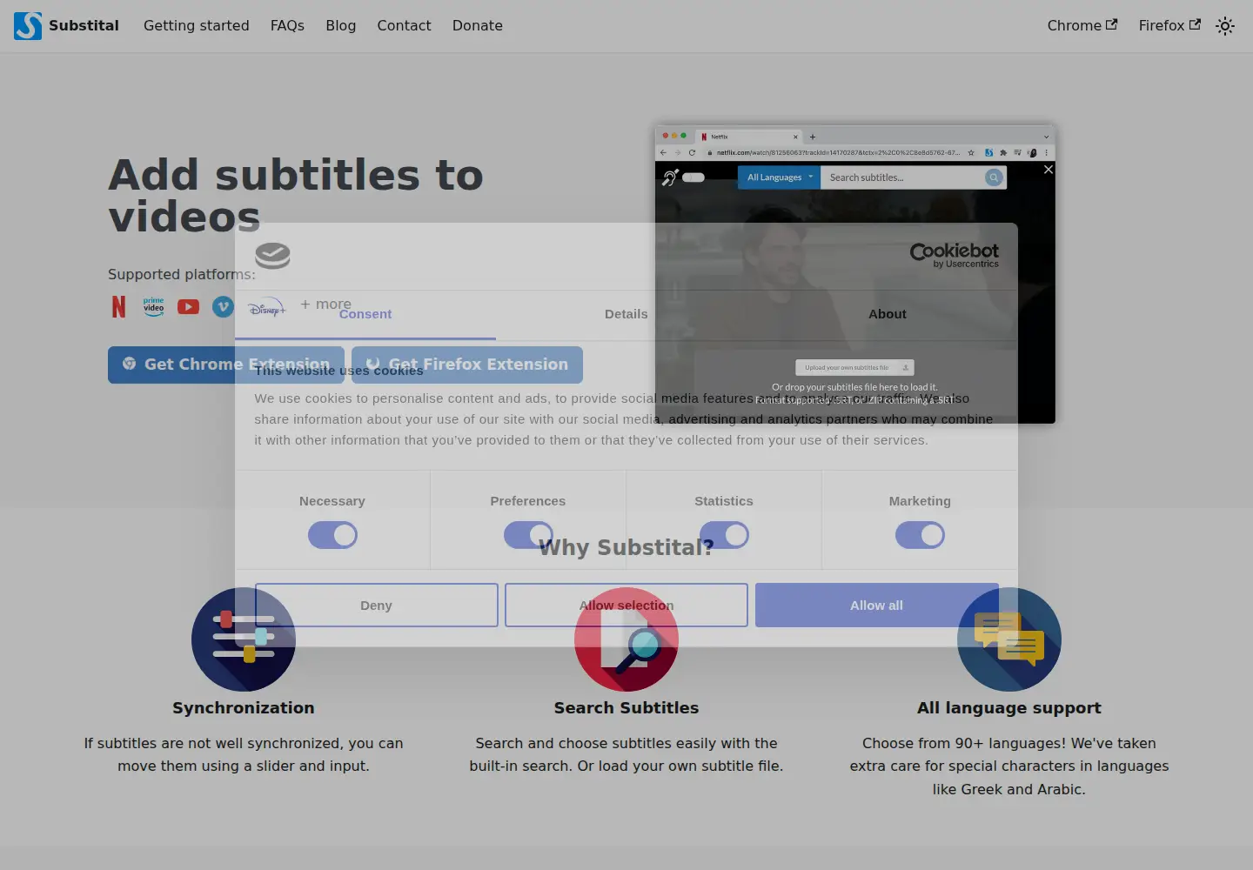Click the Vimeo platform icon
The height and width of the screenshot is (870, 1253).
[224, 306]
